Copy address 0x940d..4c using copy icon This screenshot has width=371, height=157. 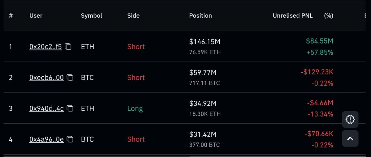click(x=70, y=108)
